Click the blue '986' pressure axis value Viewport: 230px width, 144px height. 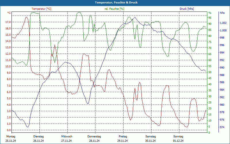(222, 82)
